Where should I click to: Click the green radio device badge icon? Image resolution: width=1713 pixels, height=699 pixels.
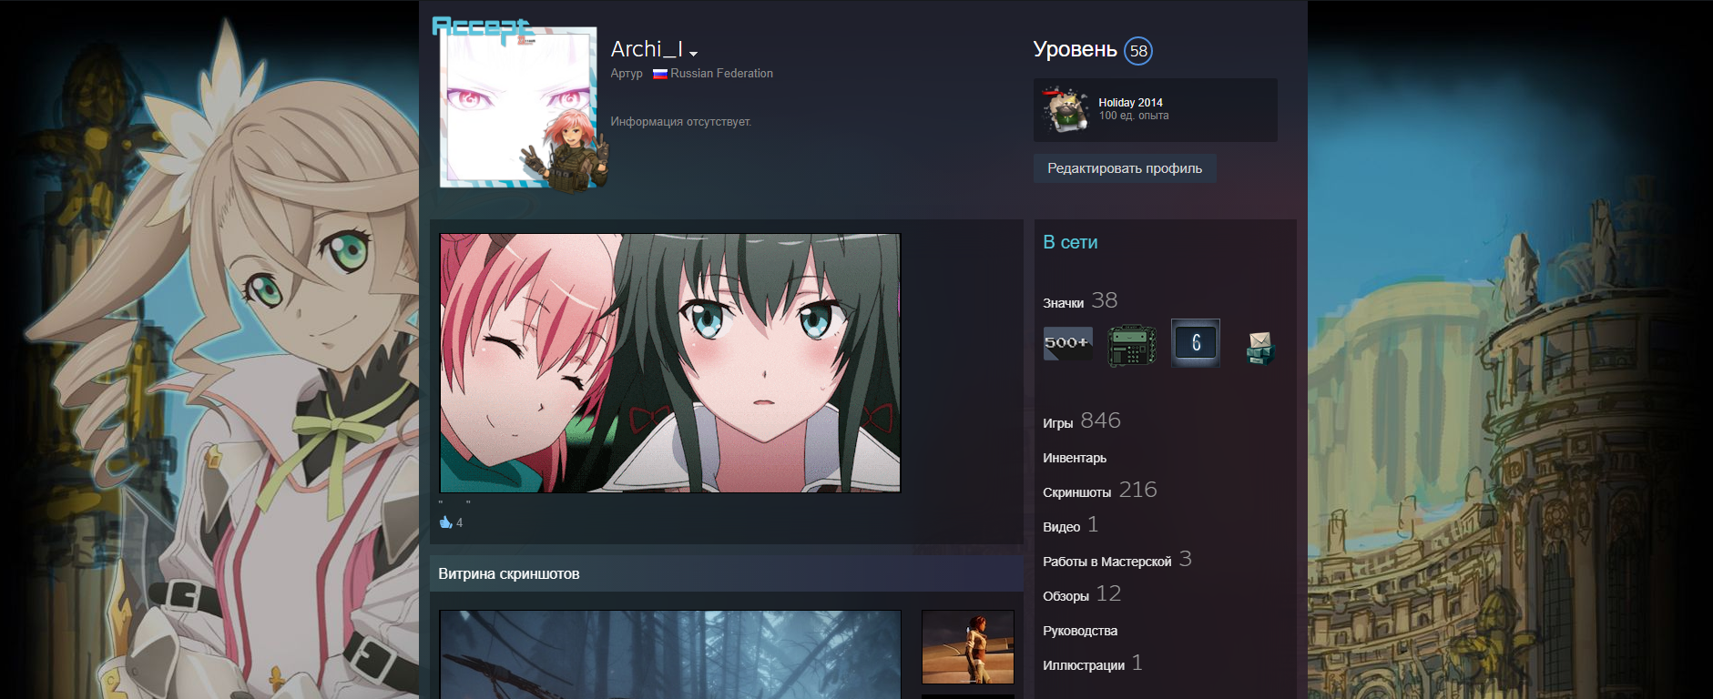point(1131,344)
